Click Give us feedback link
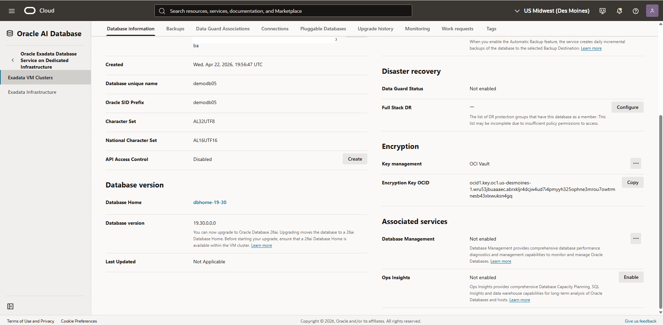Viewport: 663px width, 325px height. tap(641, 321)
